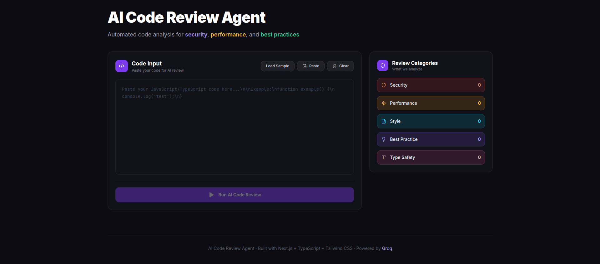Start the Run AI Code Review

click(x=234, y=195)
